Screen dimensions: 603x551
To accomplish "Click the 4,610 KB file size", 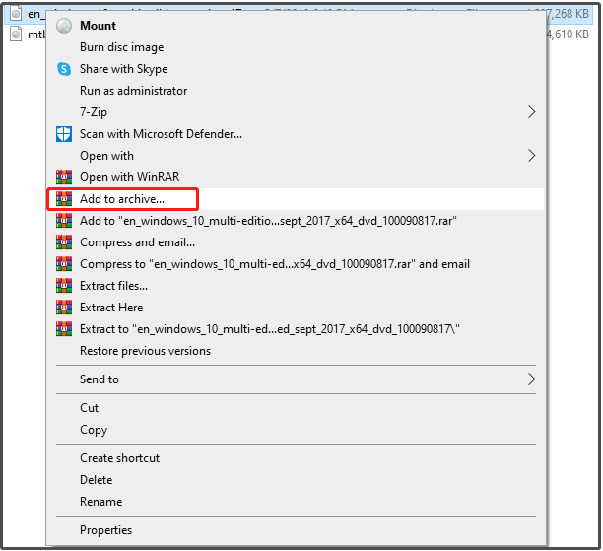I will pyautogui.click(x=568, y=34).
